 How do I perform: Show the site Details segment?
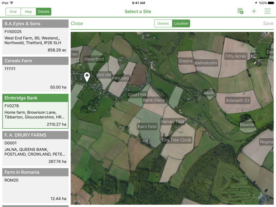[163, 24]
